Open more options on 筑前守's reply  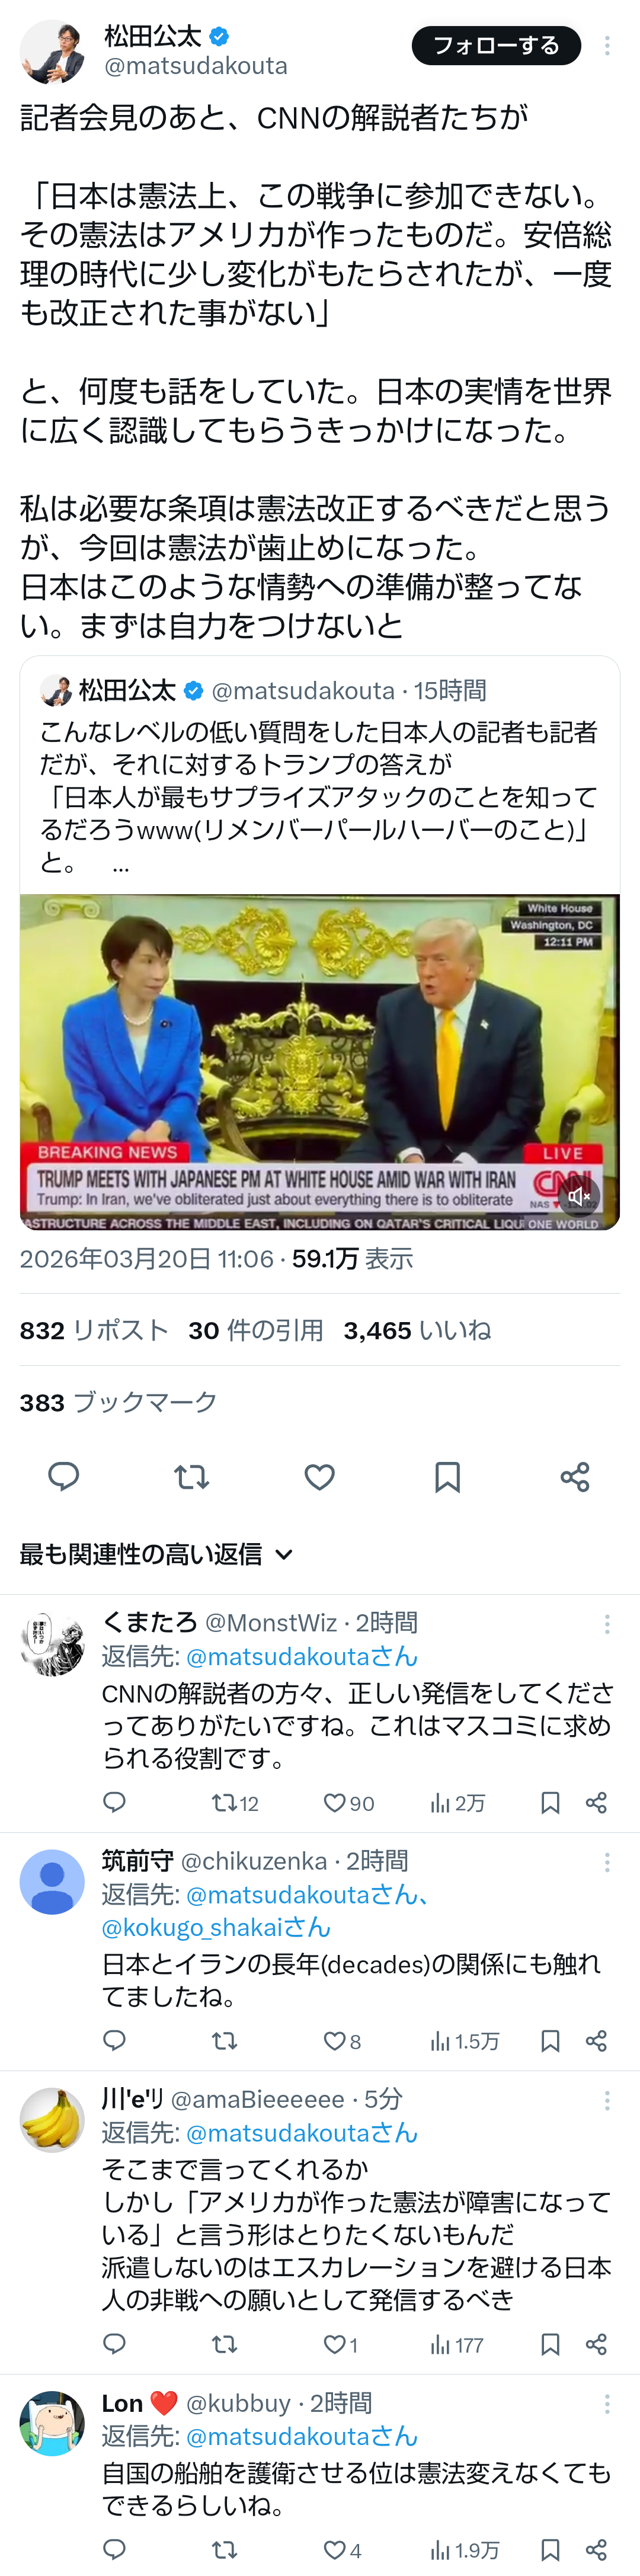click(x=607, y=1862)
